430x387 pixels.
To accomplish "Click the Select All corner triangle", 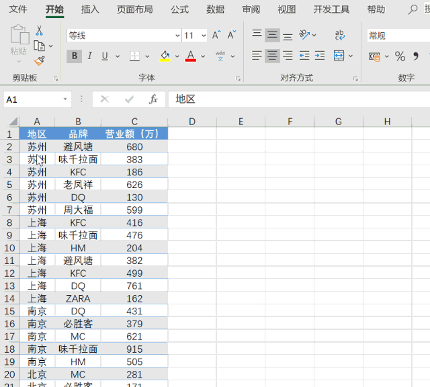I will 13,122.
